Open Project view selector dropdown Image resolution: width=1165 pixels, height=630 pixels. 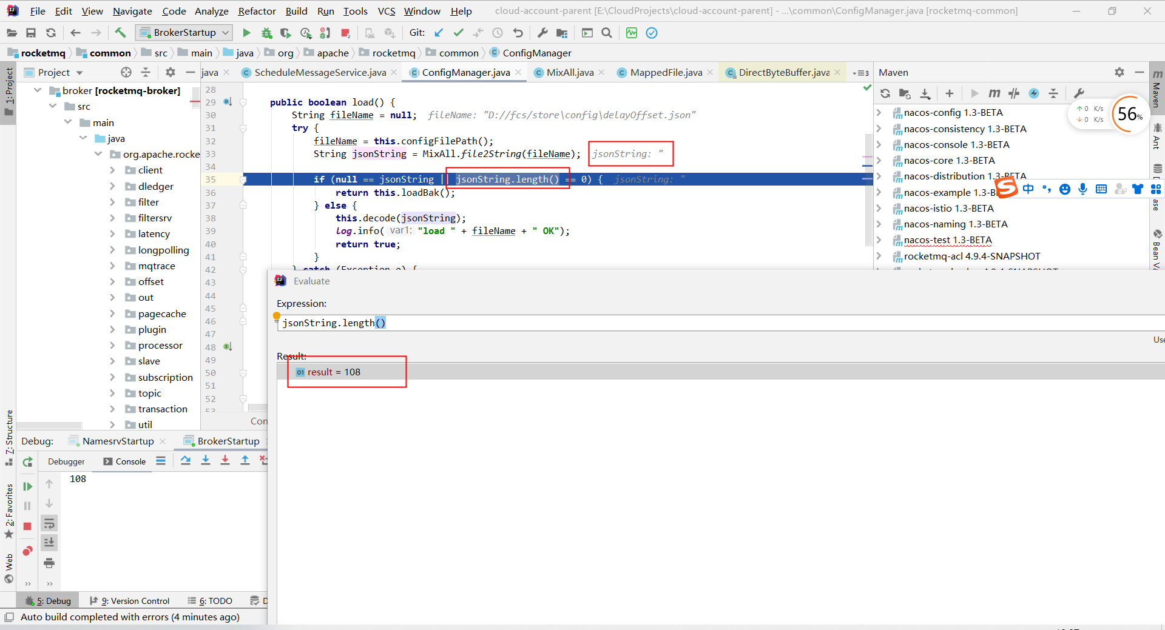pos(53,72)
